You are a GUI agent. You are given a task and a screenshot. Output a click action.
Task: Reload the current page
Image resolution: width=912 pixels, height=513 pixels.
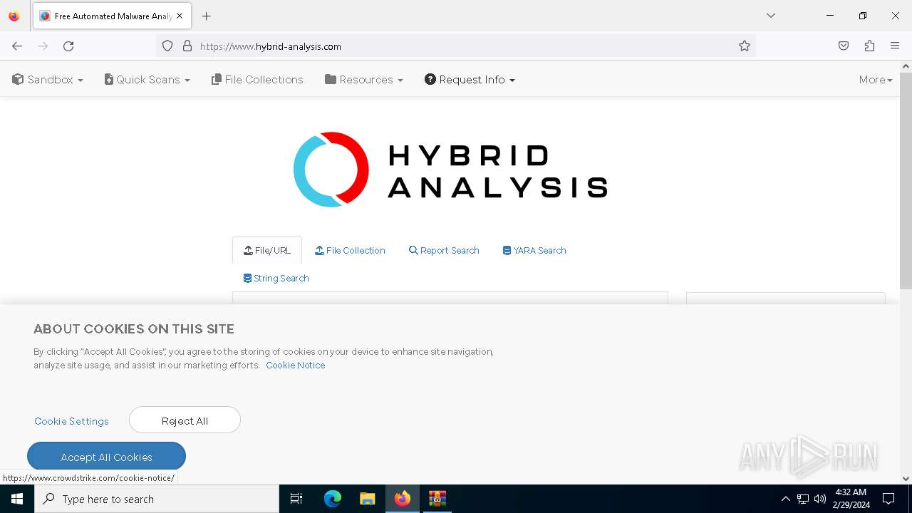point(68,46)
